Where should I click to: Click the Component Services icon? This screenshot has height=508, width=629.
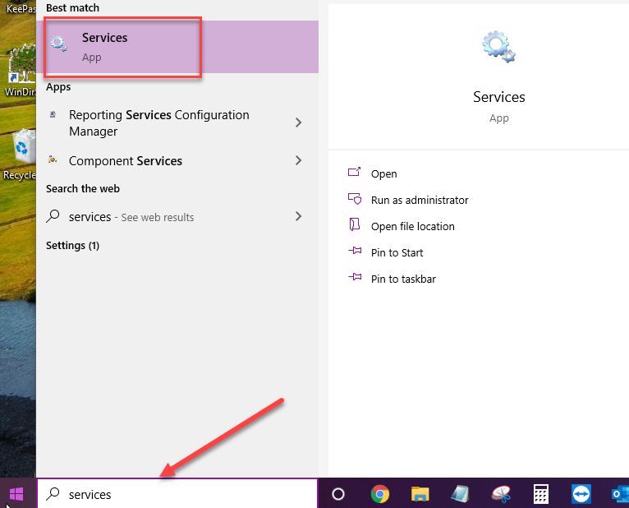pyautogui.click(x=53, y=159)
